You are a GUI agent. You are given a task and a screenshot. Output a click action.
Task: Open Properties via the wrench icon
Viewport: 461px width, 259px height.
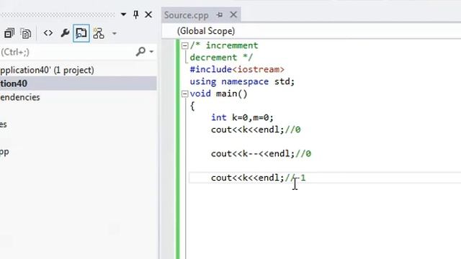click(65, 33)
